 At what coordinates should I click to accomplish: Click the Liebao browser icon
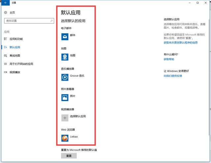coord(65,138)
